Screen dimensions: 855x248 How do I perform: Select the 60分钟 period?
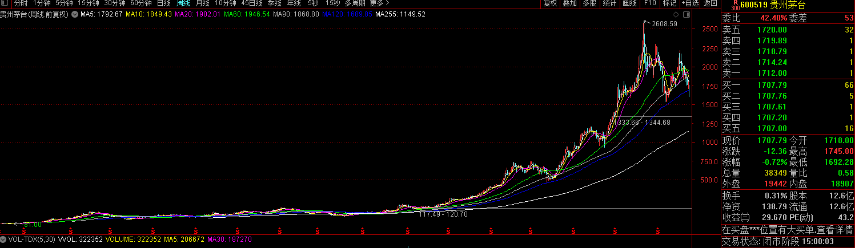[x=141, y=3]
